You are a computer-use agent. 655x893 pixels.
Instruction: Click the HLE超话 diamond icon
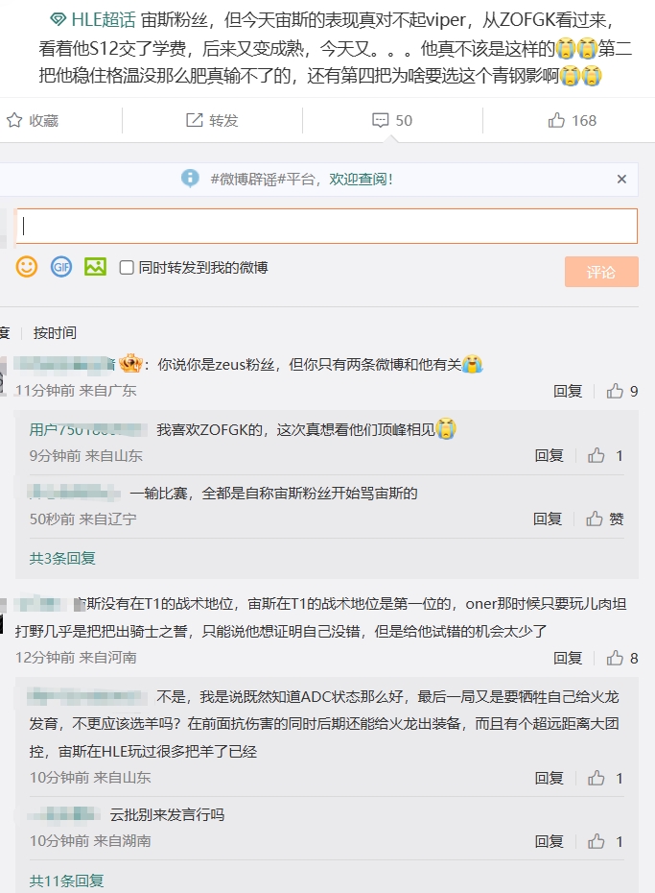pyautogui.click(x=58, y=20)
